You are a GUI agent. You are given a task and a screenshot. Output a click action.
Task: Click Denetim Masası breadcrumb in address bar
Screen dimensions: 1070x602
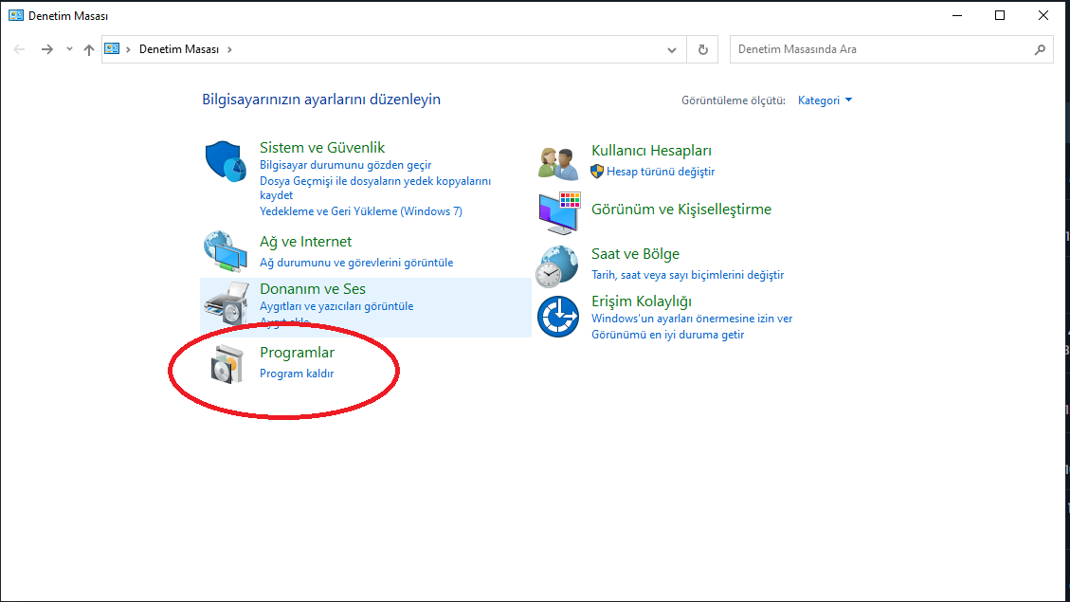[179, 49]
